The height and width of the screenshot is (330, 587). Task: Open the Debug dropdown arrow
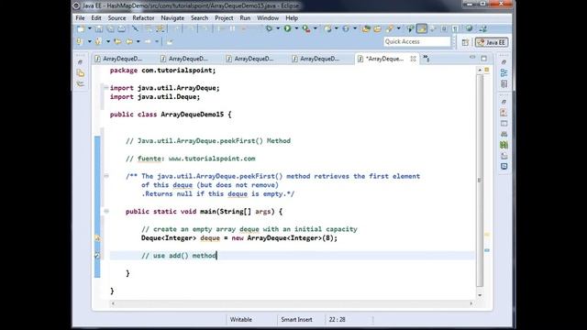(x=278, y=28)
